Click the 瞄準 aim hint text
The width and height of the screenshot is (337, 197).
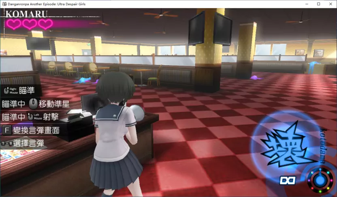coord(27,90)
